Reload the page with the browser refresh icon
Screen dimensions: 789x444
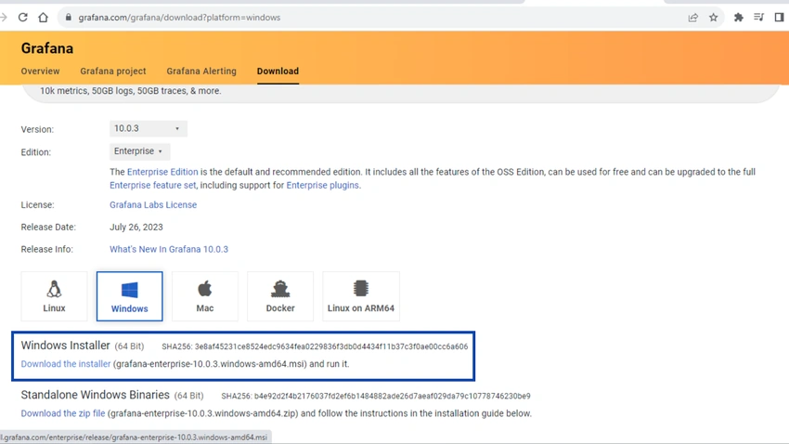pos(22,17)
